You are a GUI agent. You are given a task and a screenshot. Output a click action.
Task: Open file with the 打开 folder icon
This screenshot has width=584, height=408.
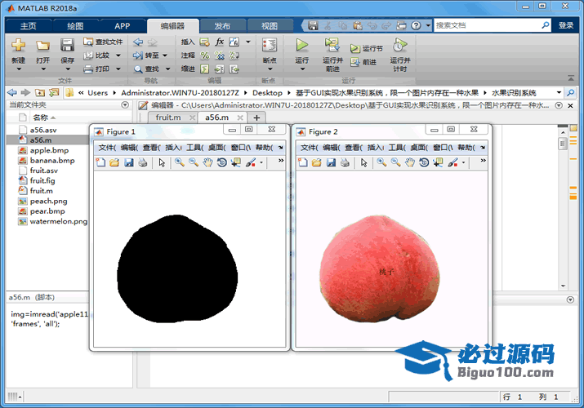click(42, 46)
